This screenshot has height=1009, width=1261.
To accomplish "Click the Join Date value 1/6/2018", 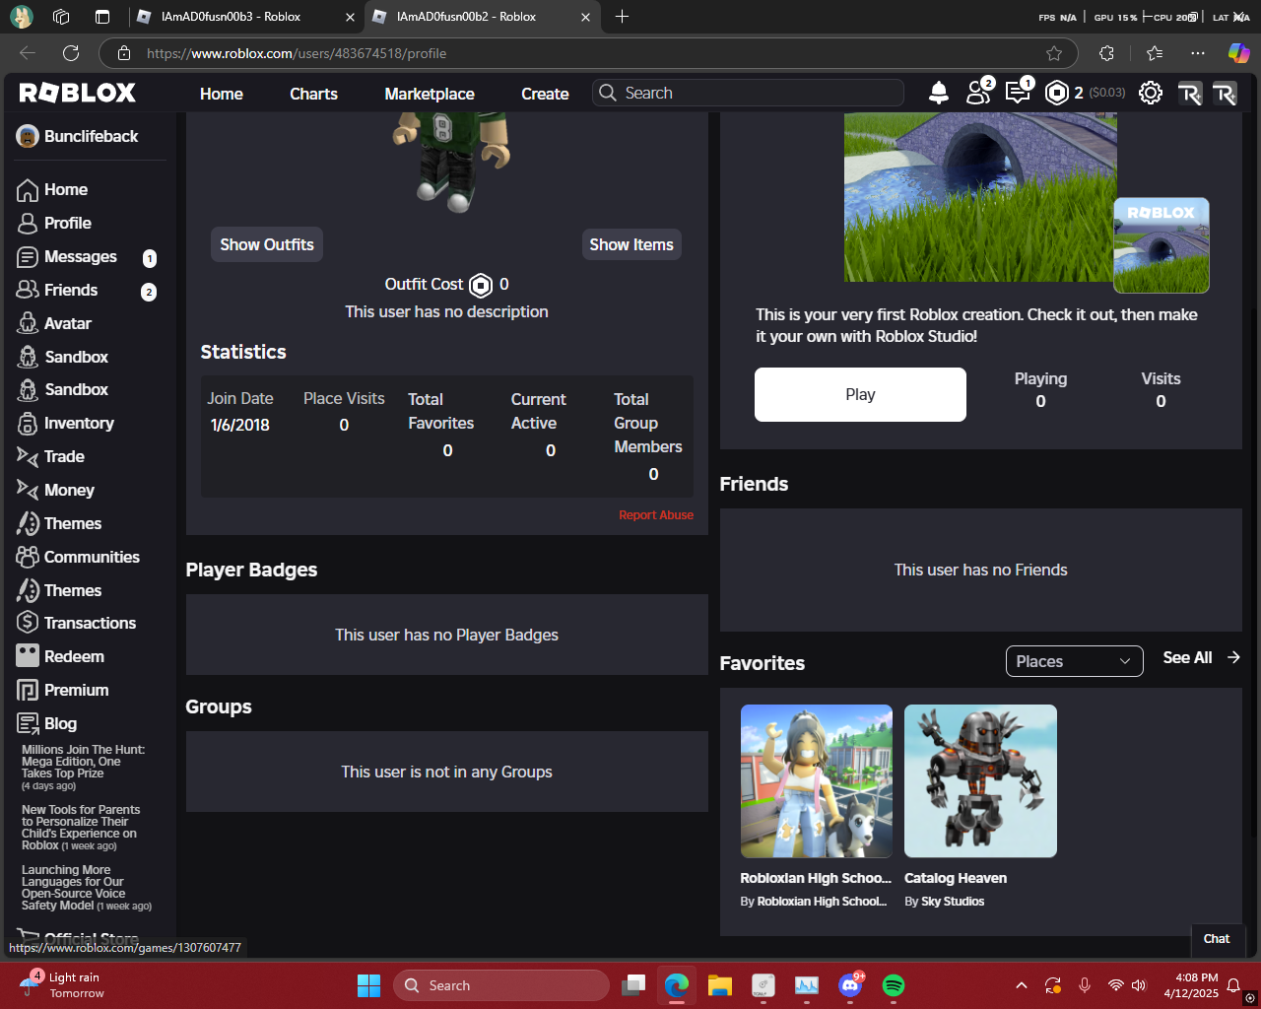I will 240,425.
